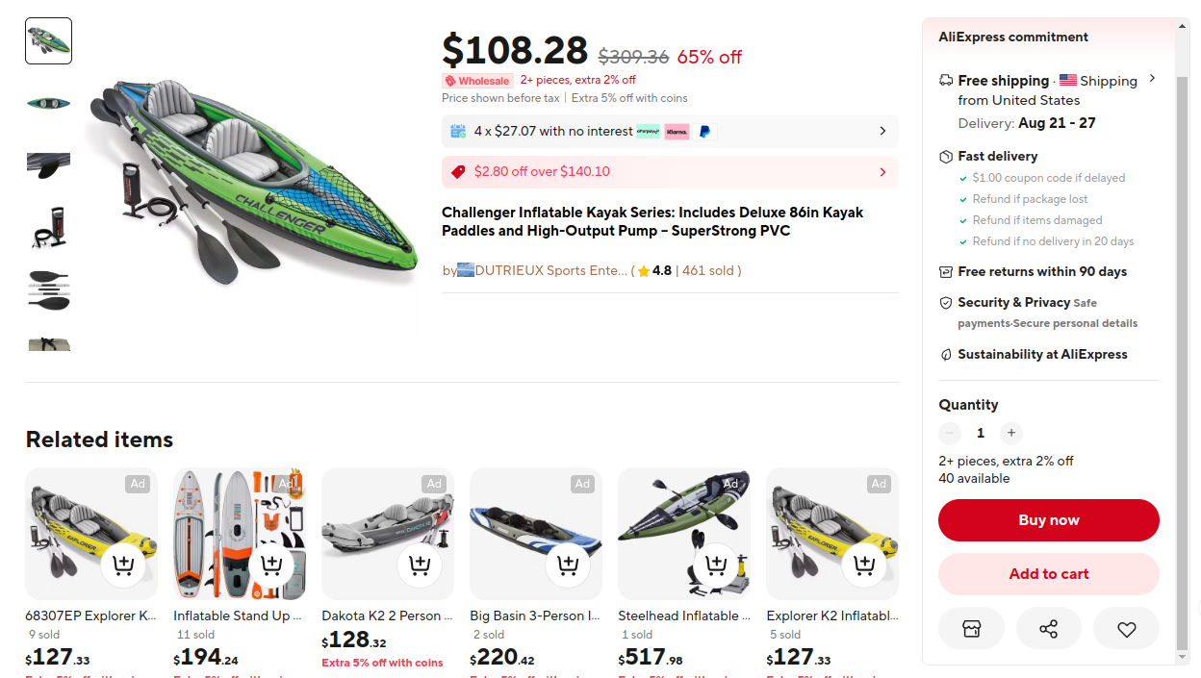Add Big Basin 3-Person kayak to cart
The width and height of the screenshot is (1201, 678).
pyautogui.click(x=568, y=565)
